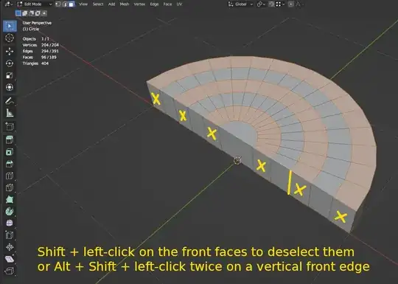
Task: Click the 'Triangles 404' statistic
Action: (35, 63)
